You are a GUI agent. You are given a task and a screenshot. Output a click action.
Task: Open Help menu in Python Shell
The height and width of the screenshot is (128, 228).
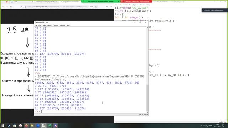pos(68,25)
